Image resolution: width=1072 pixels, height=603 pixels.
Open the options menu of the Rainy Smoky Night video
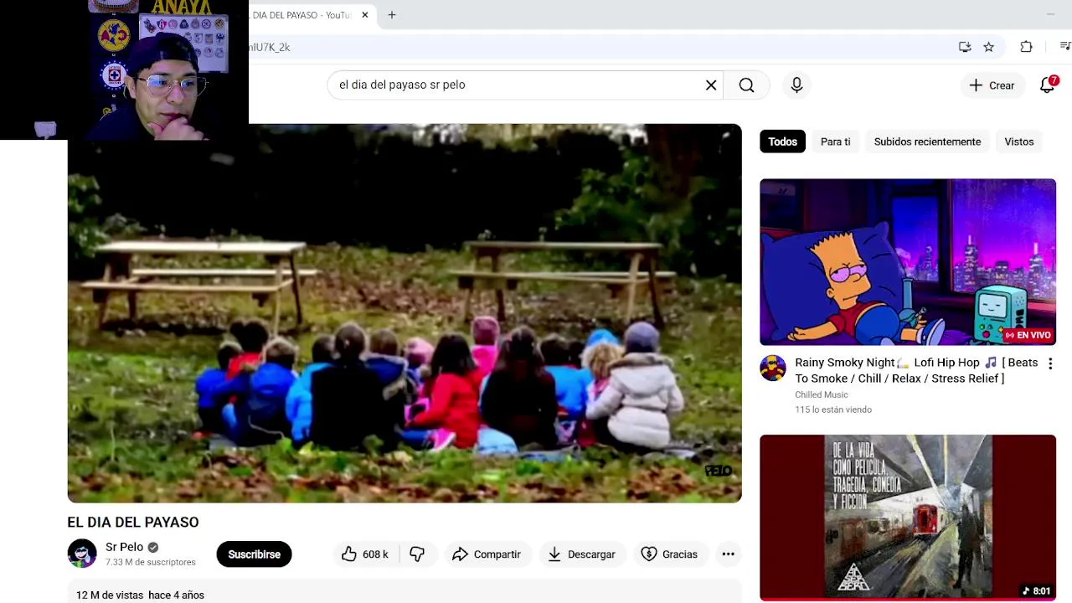(x=1050, y=363)
